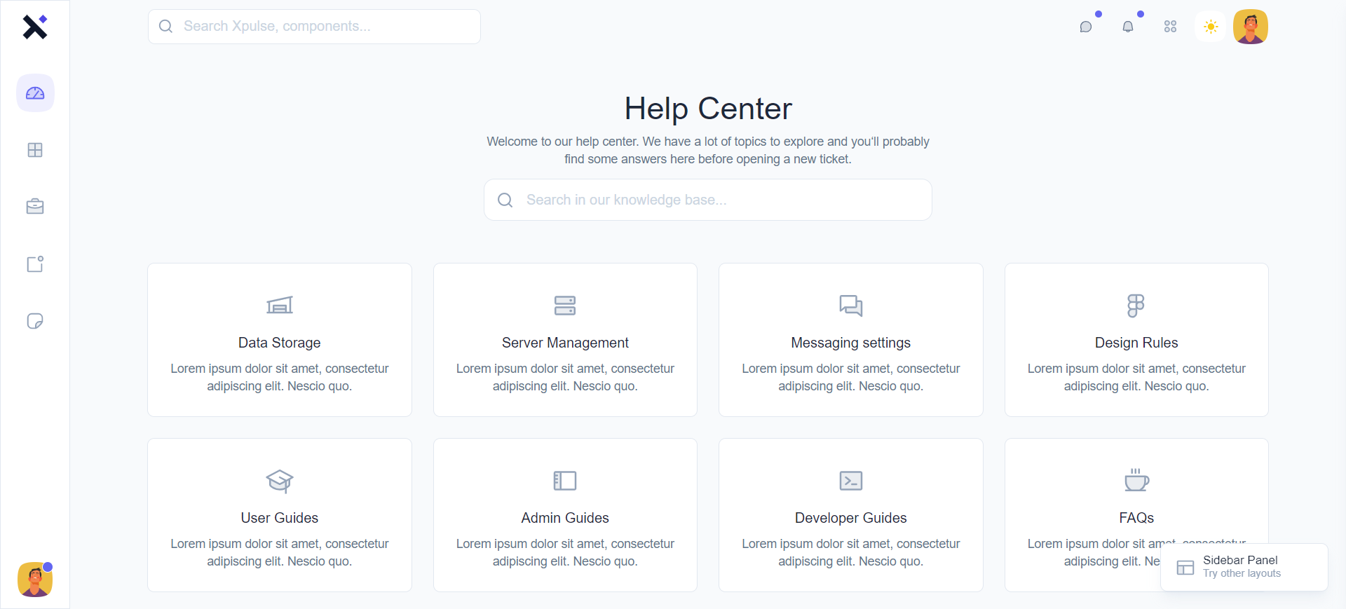Select the Messaging settings card

point(850,340)
